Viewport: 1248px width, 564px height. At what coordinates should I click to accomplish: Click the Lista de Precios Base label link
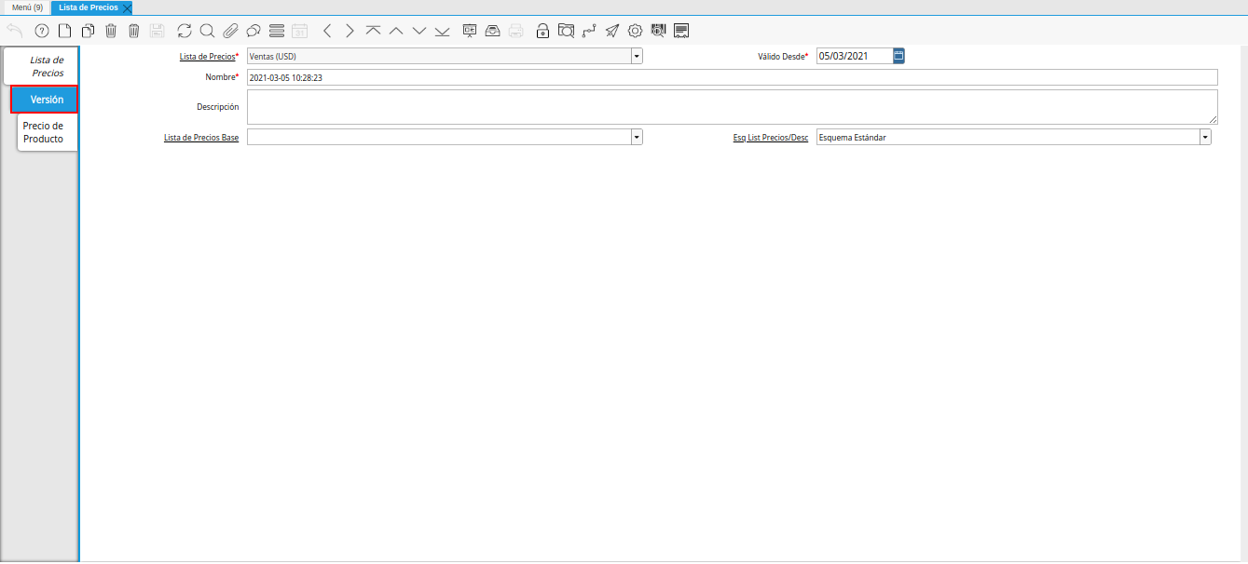201,138
